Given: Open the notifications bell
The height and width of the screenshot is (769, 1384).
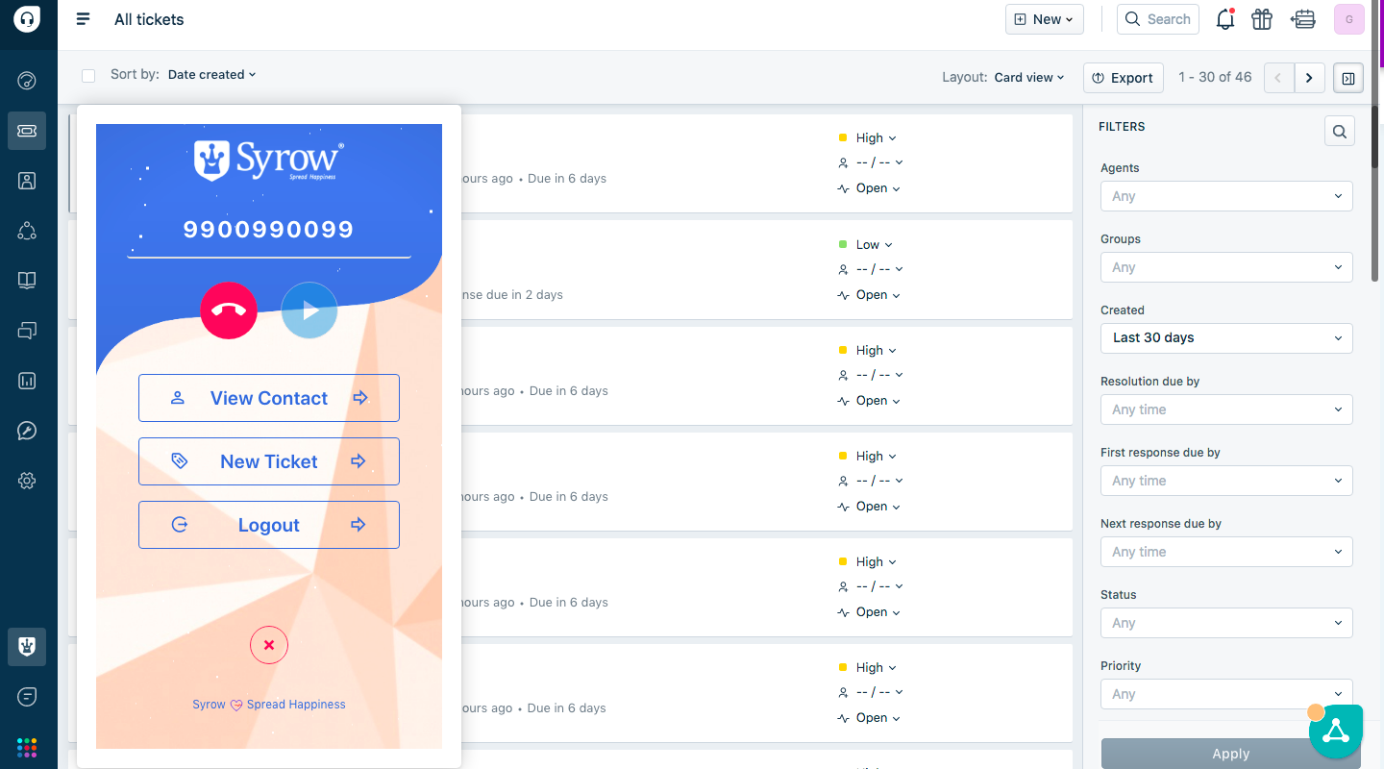Looking at the screenshot, I should (x=1225, y=19).
